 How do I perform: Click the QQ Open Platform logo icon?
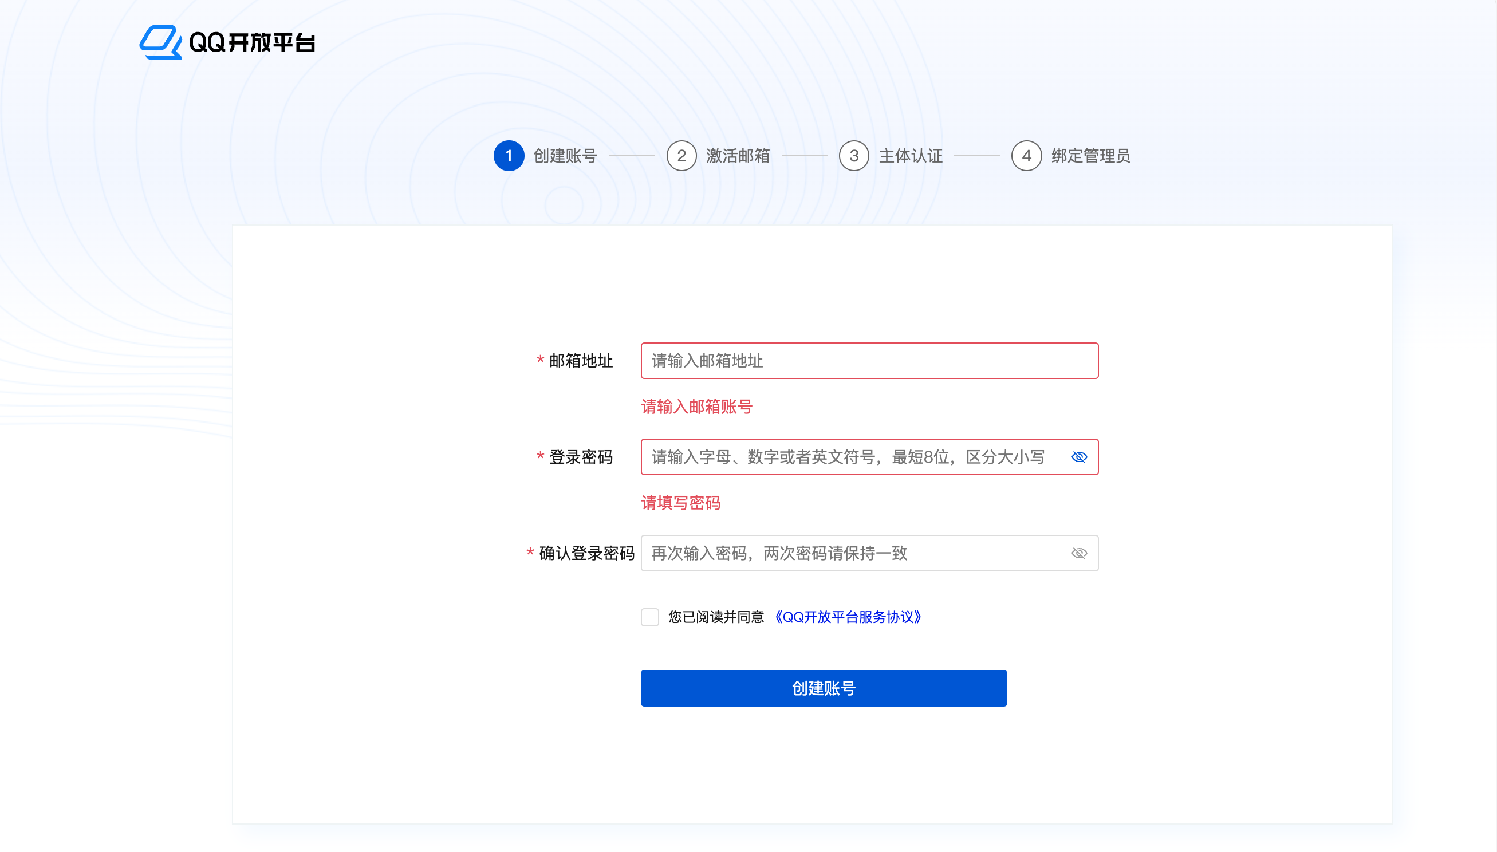pyautogui.click(x=160, y=42)
